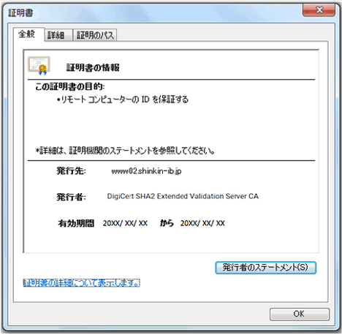The image size is (342, 335).
Task: Click the この証明書の目的 heading
Action: [70, 86]
